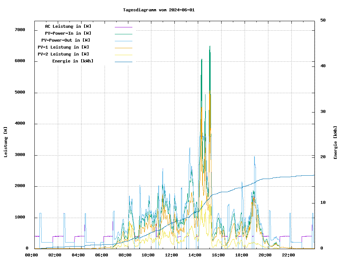The width and height of the screenshot is (351, 263).
Task: Select the 22:00 time axis label
Action: tap(288, 255)
